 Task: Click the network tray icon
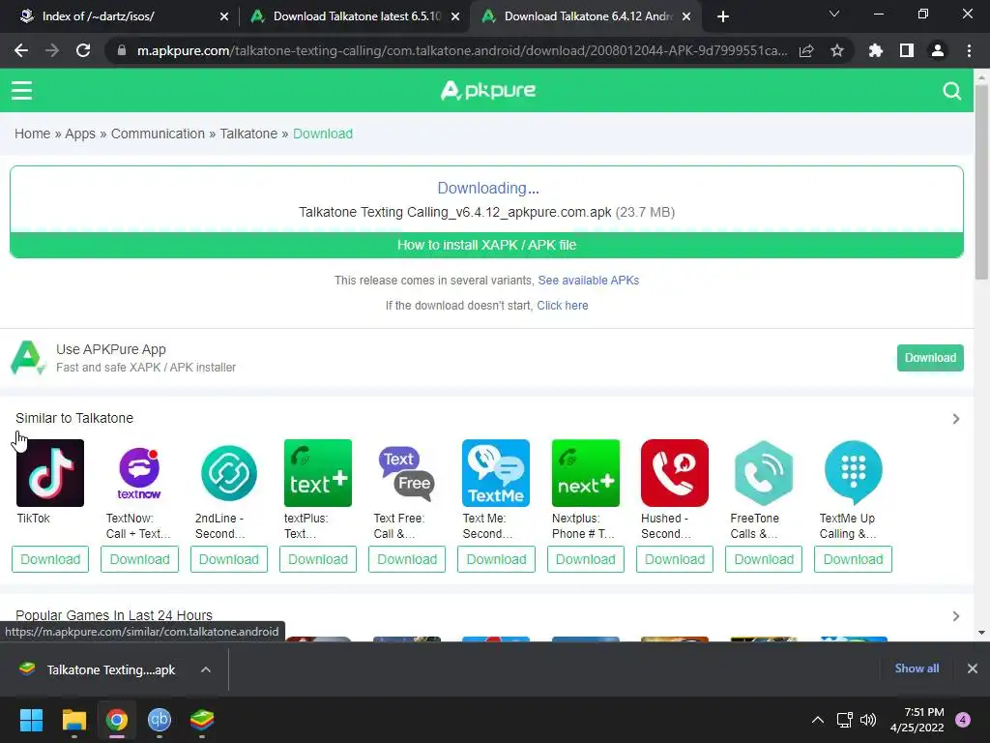click(844, 720)
